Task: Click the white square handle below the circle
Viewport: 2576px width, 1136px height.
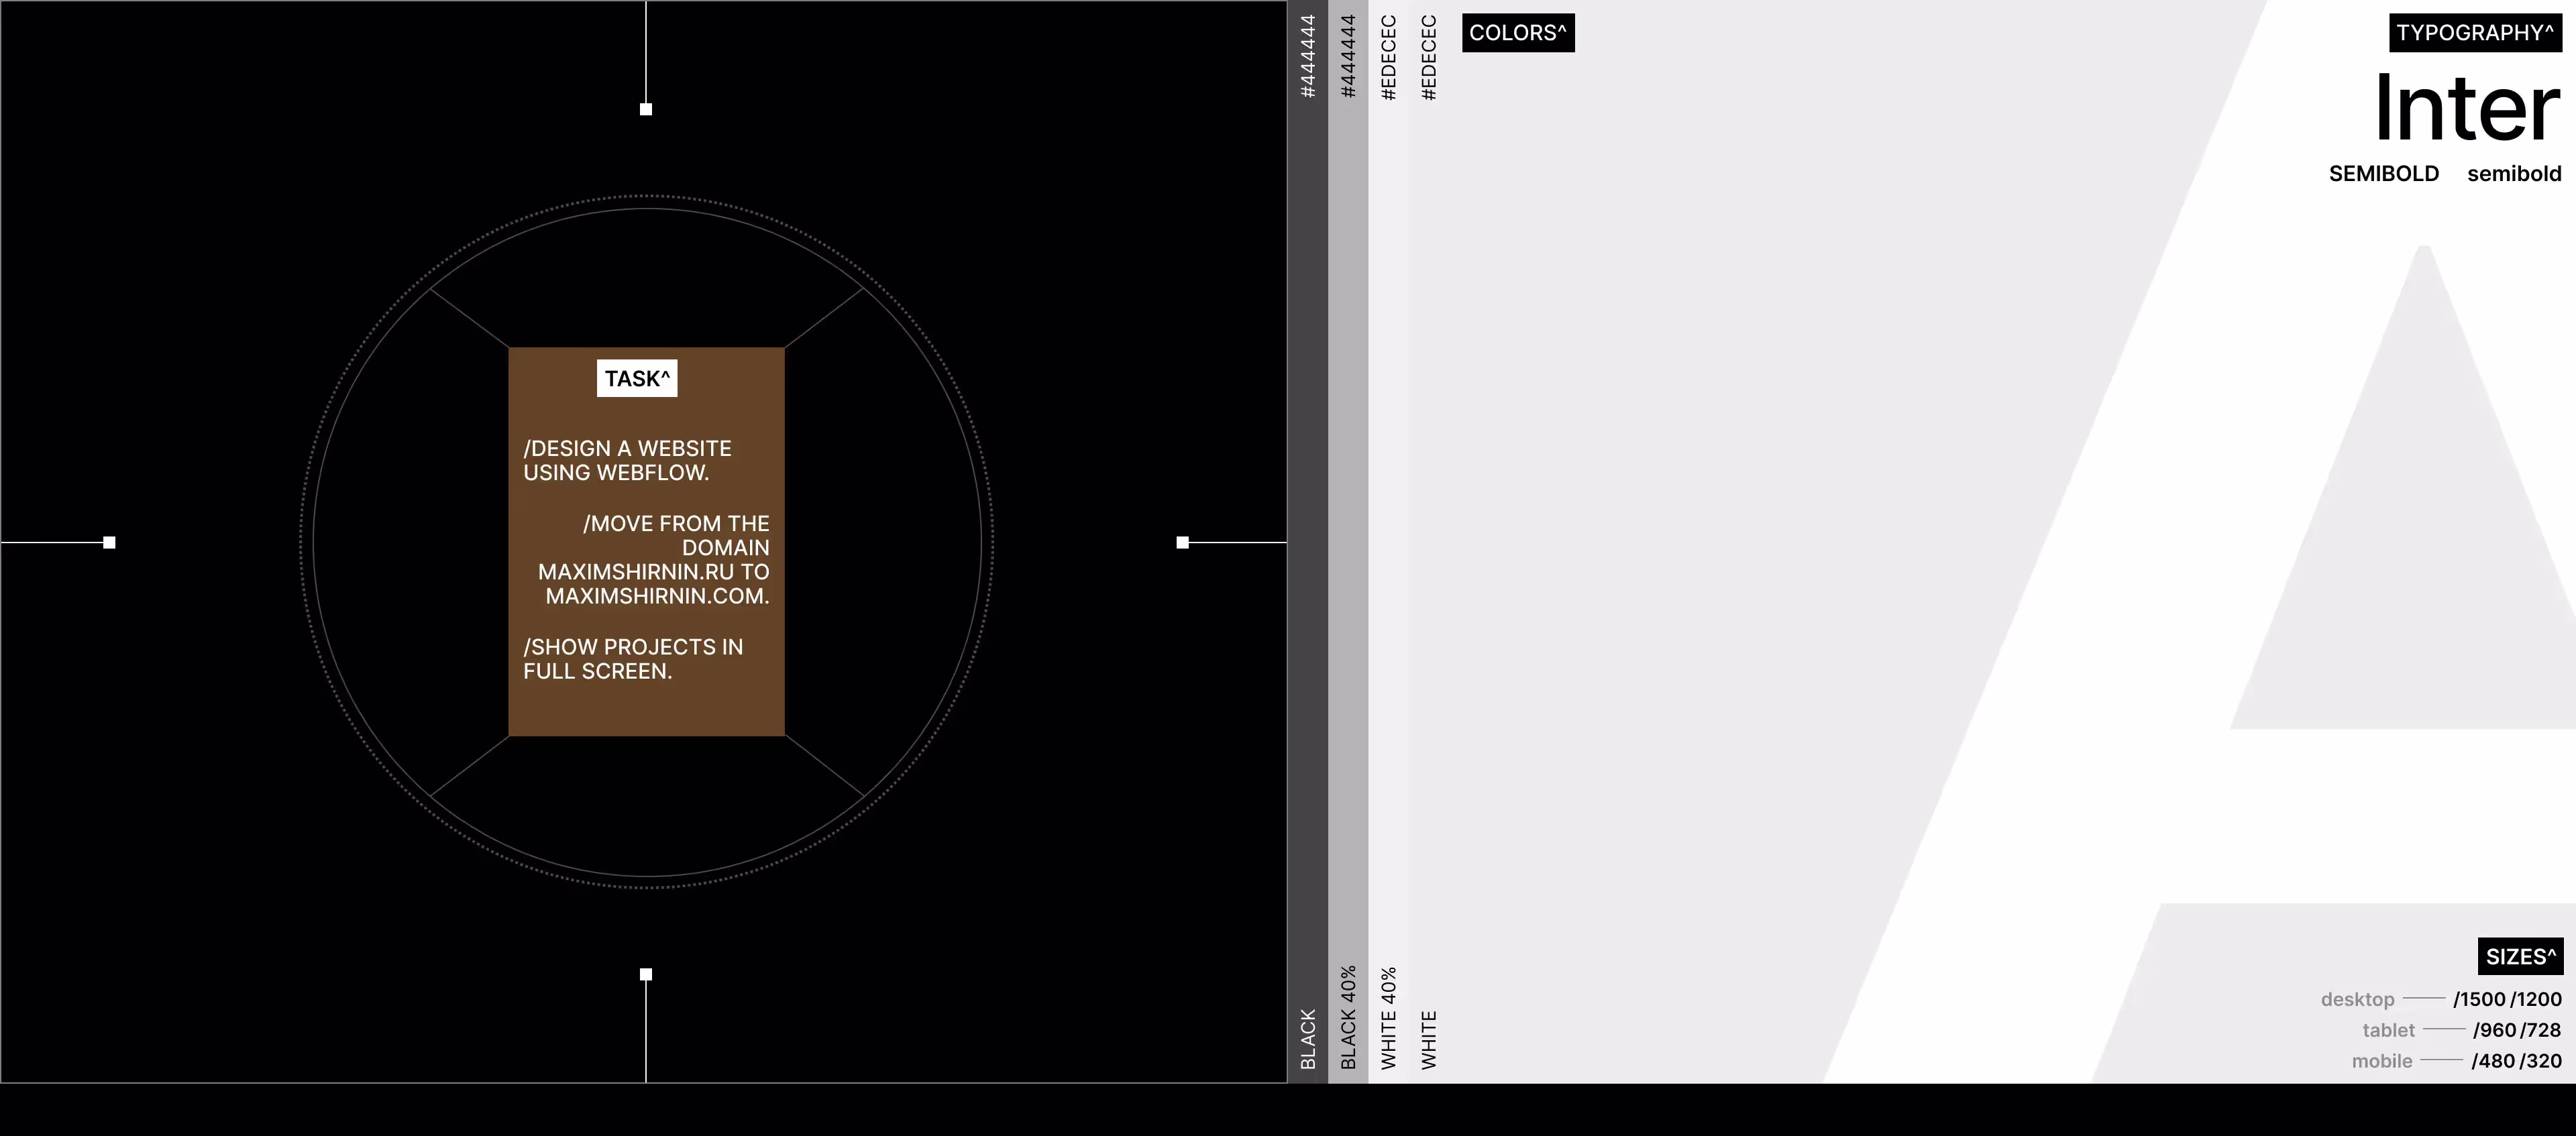Action: point(646,974)
